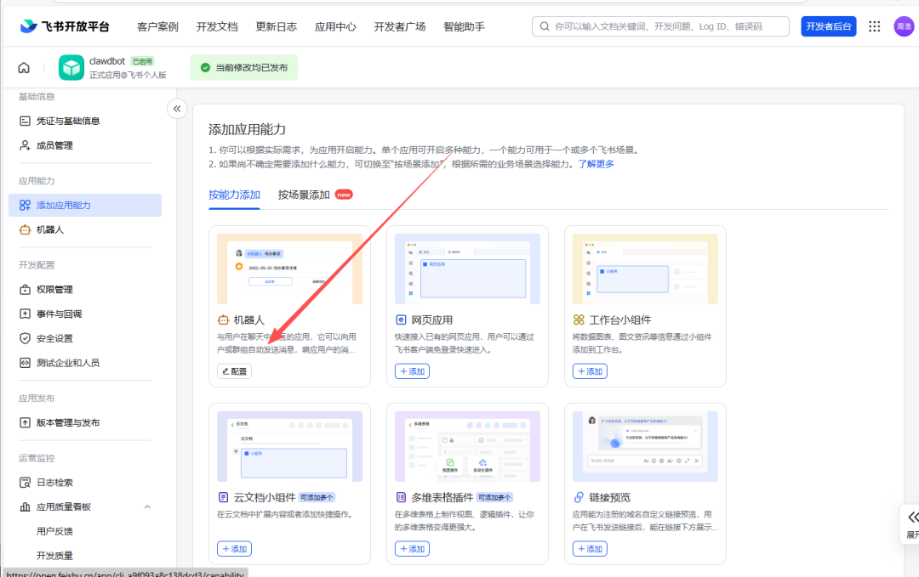Collapse the 应用质量看板 section chevron
The image size is (919, 577).
(x=147, y=506)
